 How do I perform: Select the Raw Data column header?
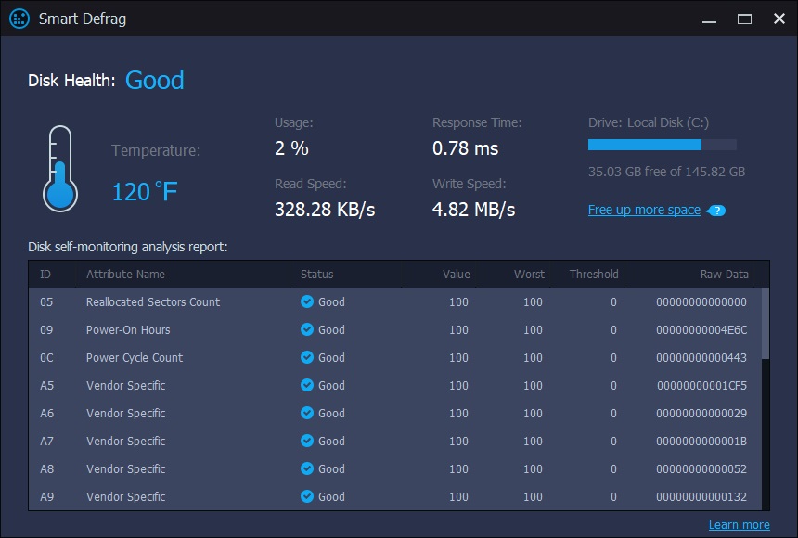tap(724, 275)
